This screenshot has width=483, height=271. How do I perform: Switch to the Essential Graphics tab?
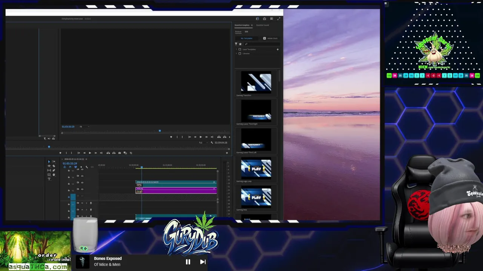242,25
